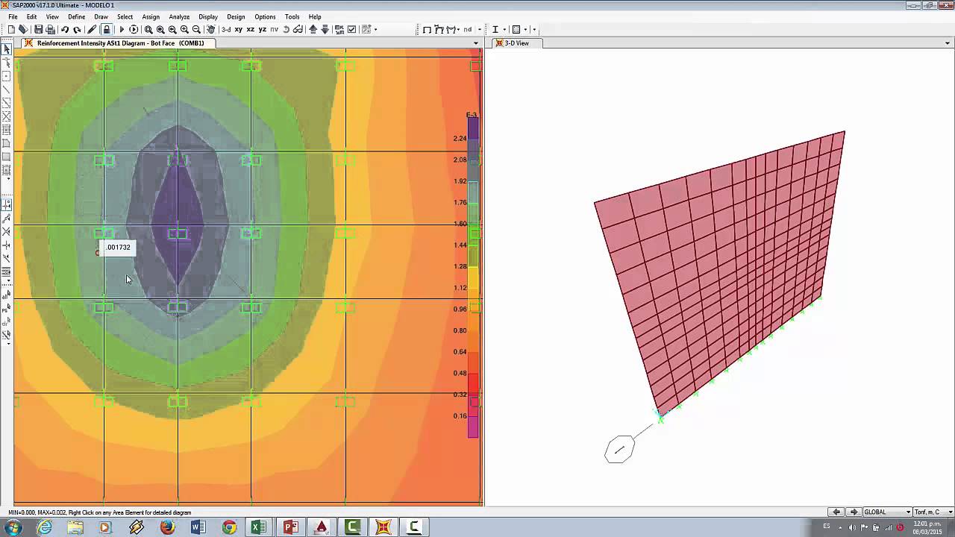This screenshot has height=537, width=955.
Task: Click the Zoom Out One Step icon
Action: pos(196,30)
